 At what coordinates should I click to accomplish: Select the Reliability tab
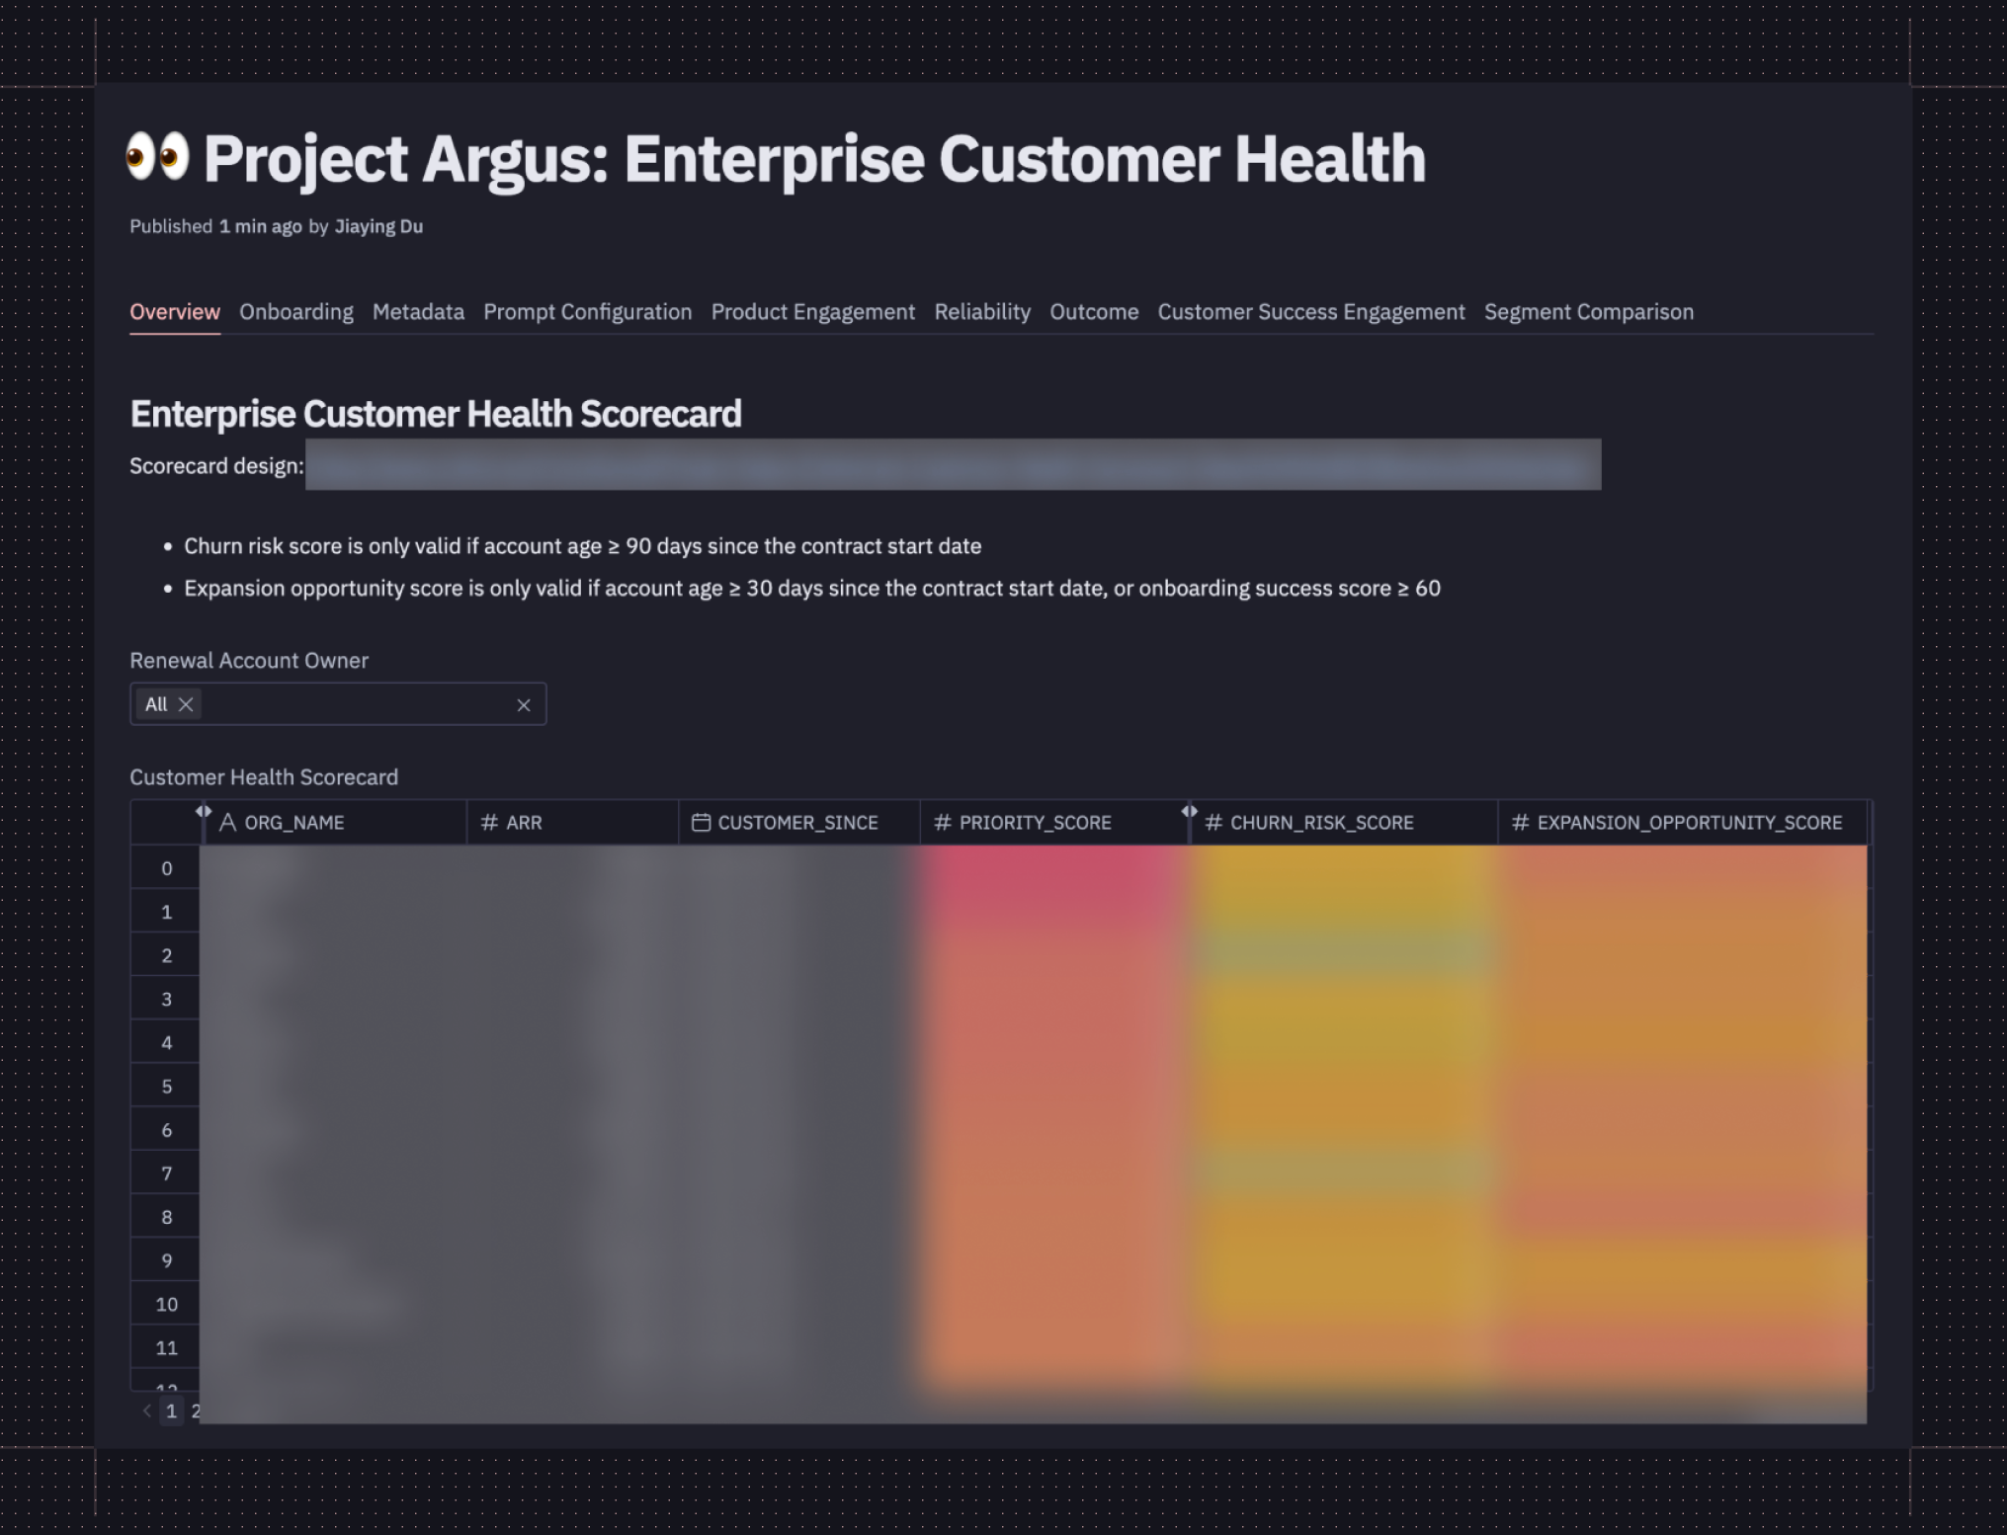[981, 312]
